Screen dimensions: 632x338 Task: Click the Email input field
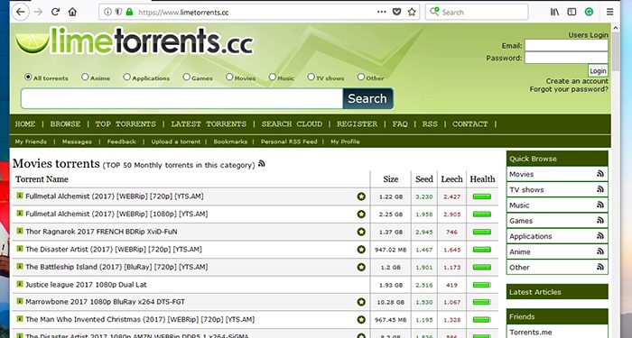(x=566, y=45)
